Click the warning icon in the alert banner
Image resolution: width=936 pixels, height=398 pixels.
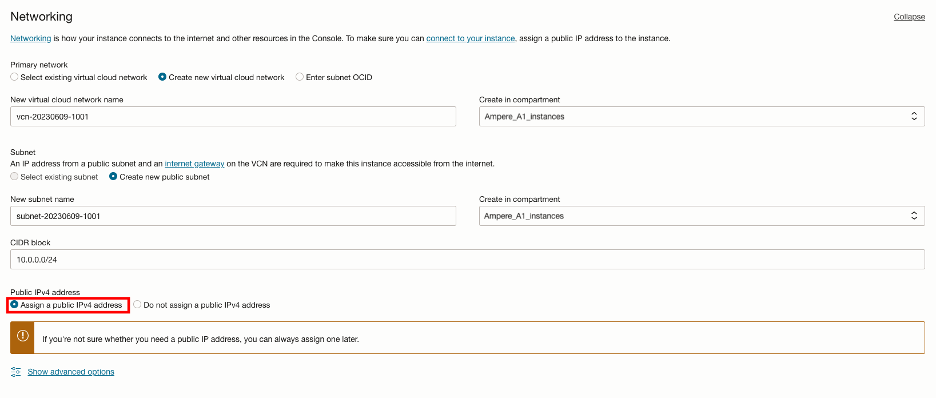click(x=22, y=337)
